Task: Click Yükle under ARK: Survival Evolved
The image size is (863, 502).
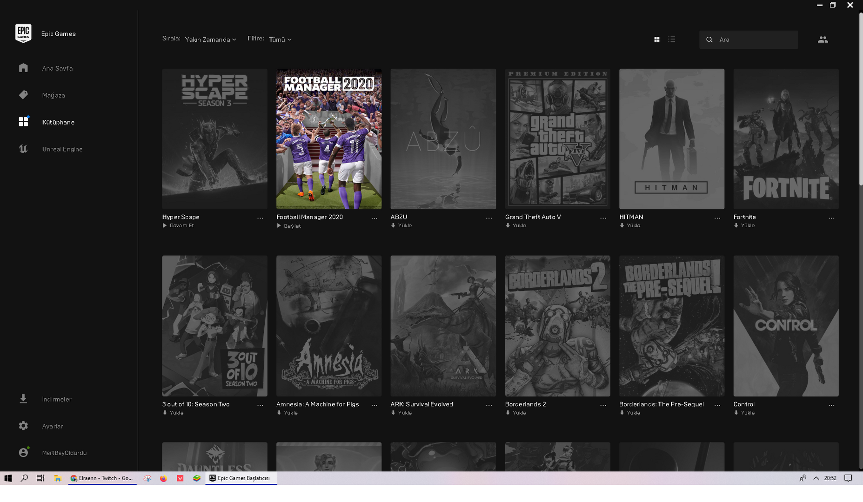Action: point(401,413)
